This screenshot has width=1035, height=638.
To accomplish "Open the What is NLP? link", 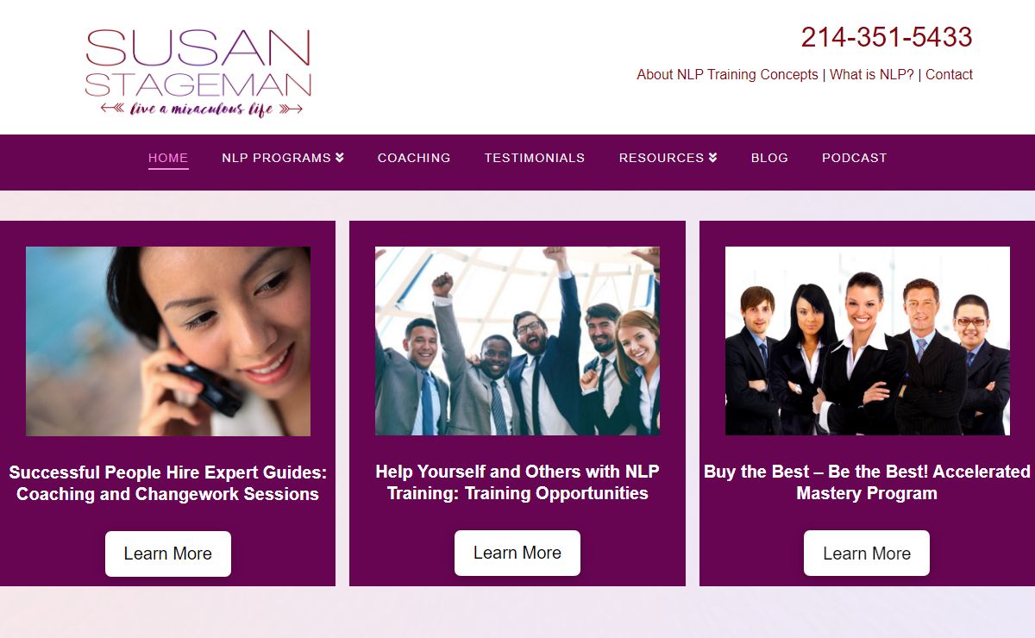I will tap(872, 75).
